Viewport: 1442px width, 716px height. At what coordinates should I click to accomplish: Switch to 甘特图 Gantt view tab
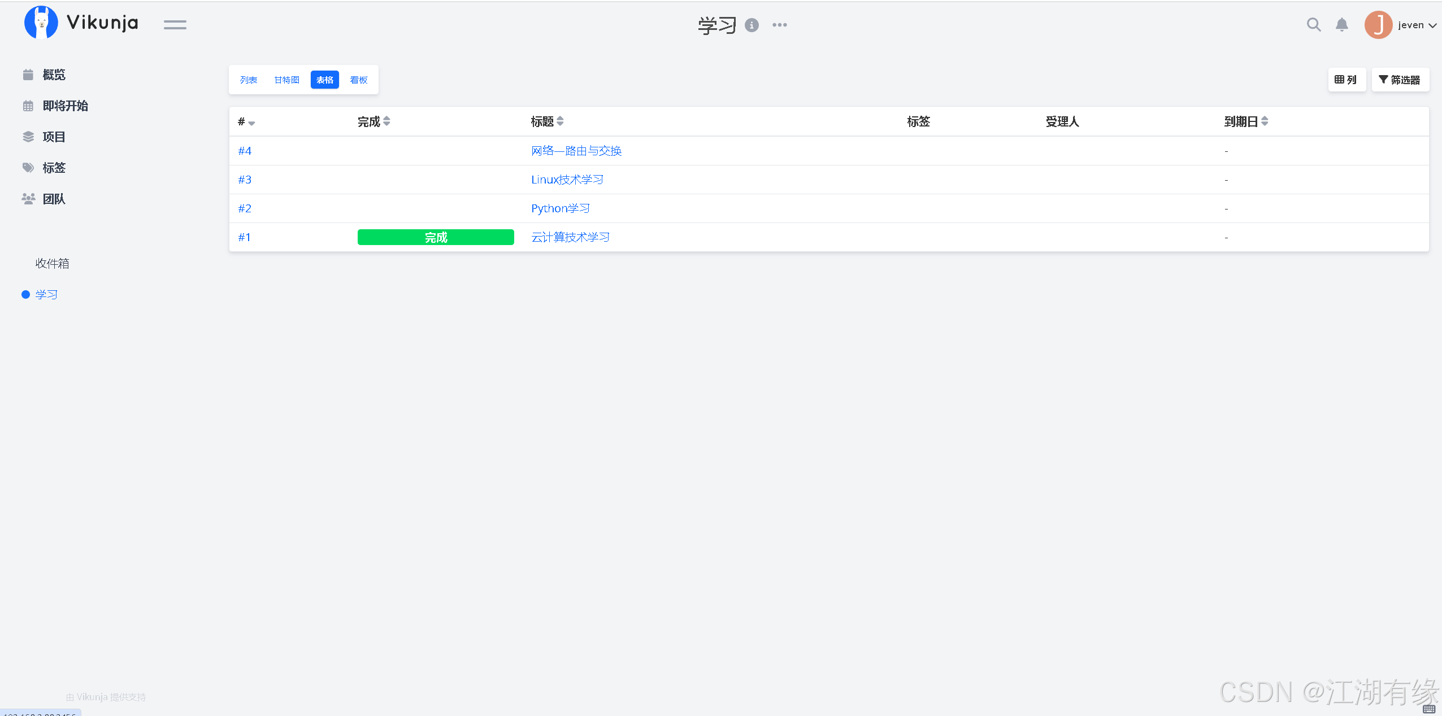tap(287, 80)
